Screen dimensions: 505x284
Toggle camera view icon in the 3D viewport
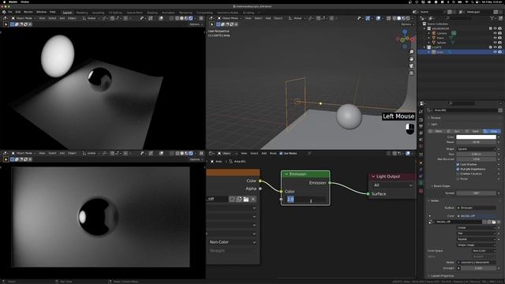pyautogui.click(x=411, y=66)
